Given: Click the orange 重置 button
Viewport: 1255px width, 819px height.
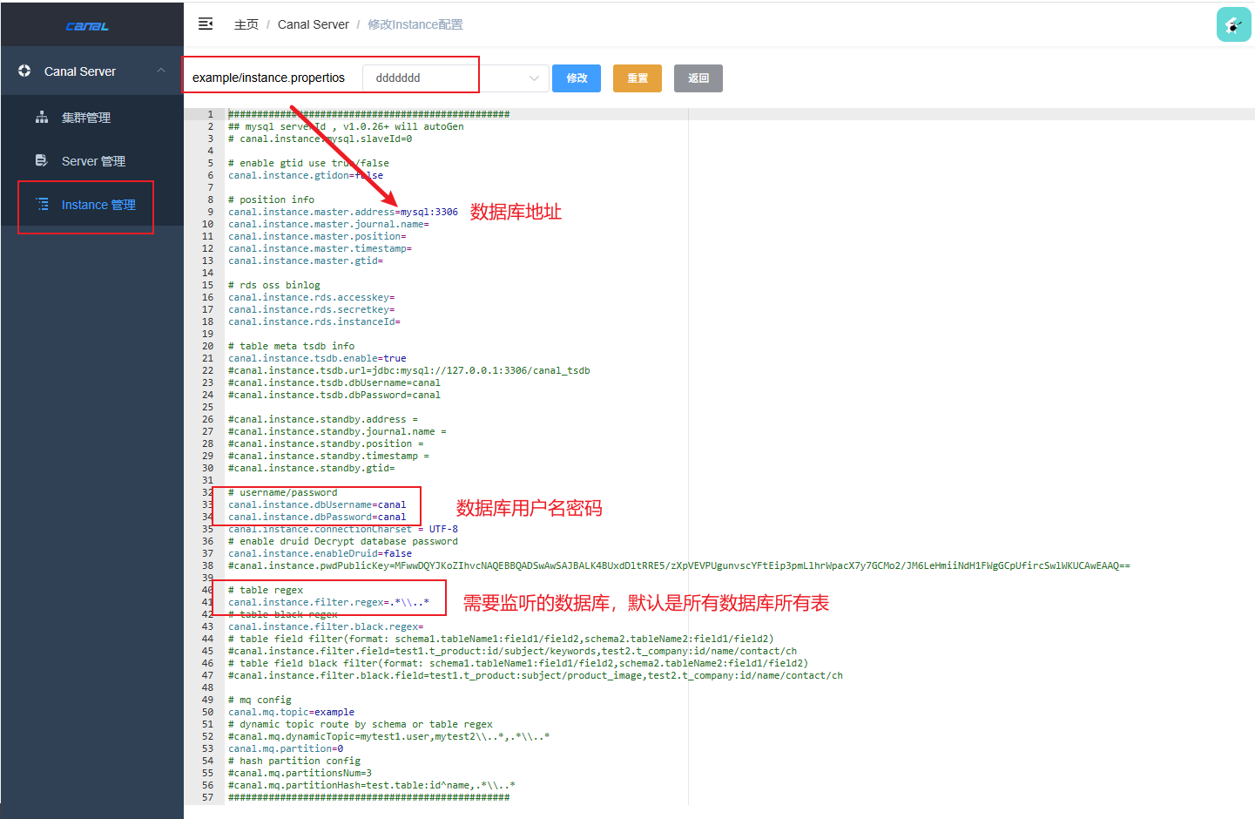Looking at the screenshot, I should coord(638,78).
